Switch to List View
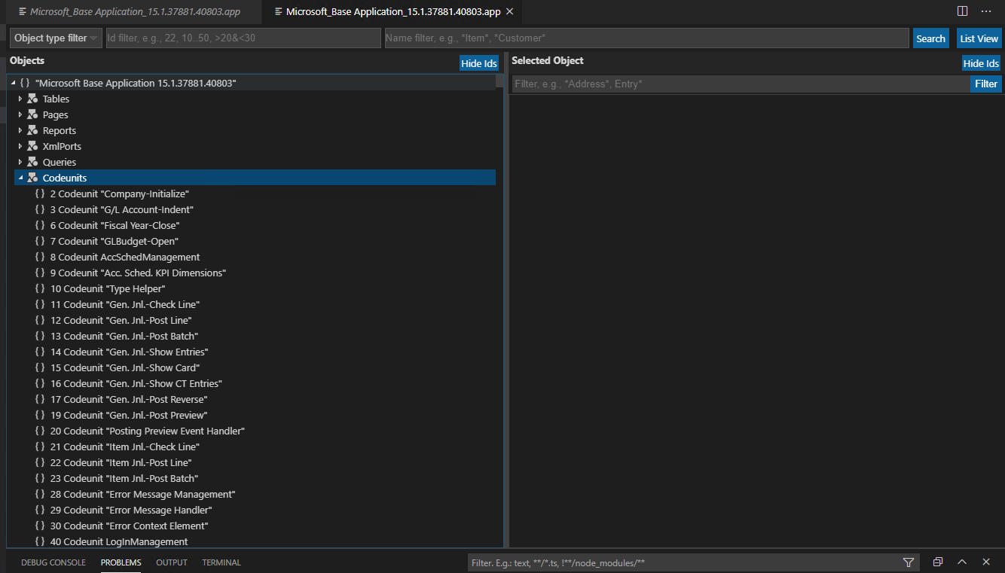The image size is (1005, 573). tap(979, 38)
